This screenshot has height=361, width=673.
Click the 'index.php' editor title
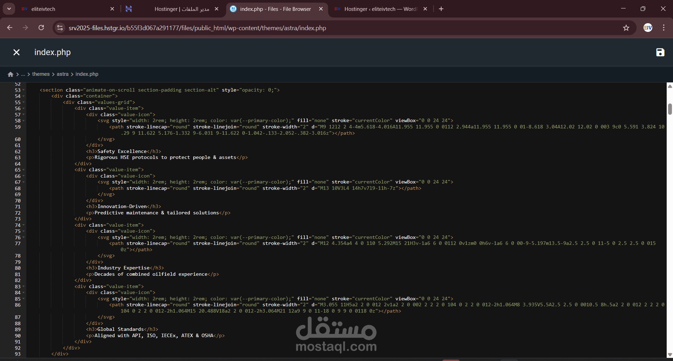click(53, 52)
